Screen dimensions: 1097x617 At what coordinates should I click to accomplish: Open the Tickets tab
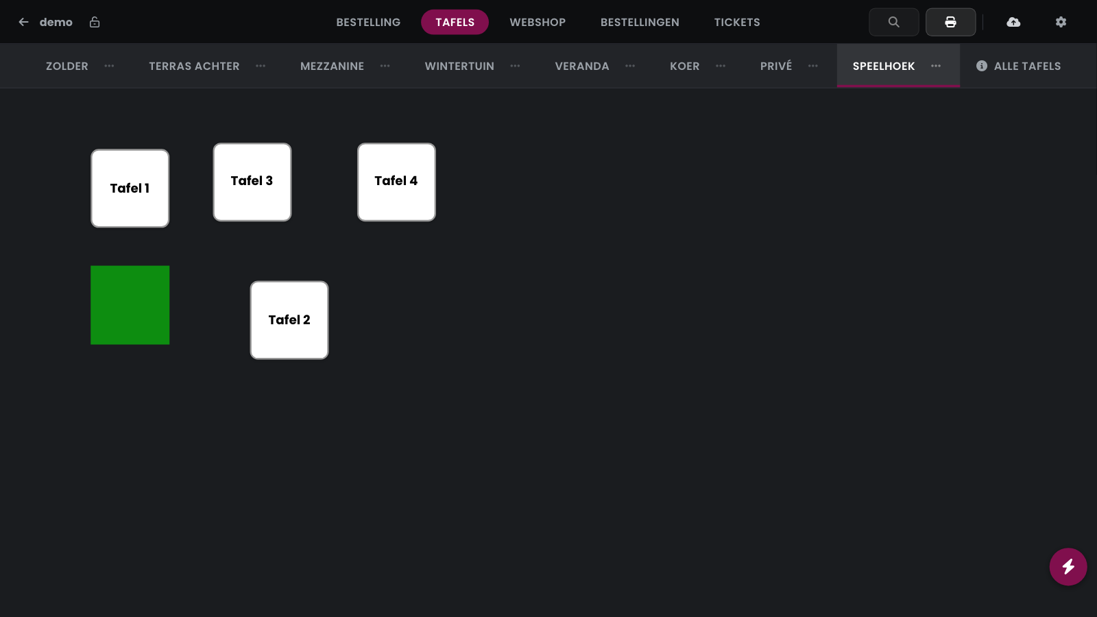[x=737, y=22]
